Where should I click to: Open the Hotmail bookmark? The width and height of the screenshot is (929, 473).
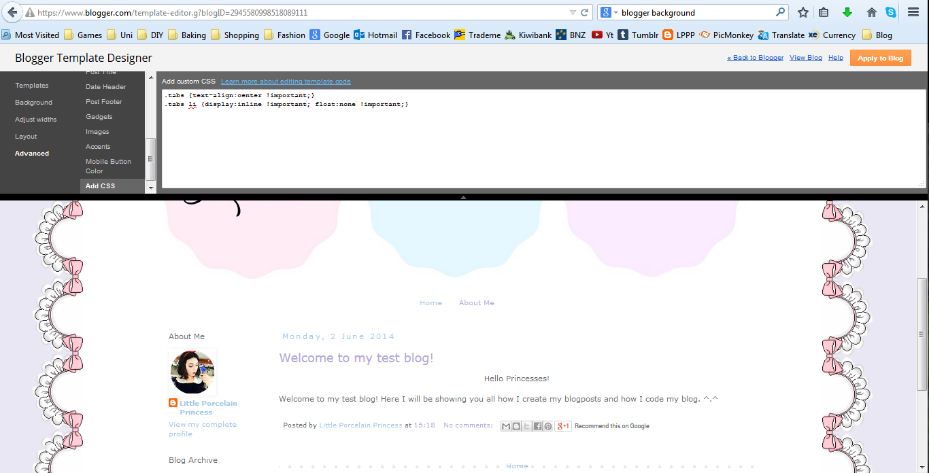[x=375, y=35]
